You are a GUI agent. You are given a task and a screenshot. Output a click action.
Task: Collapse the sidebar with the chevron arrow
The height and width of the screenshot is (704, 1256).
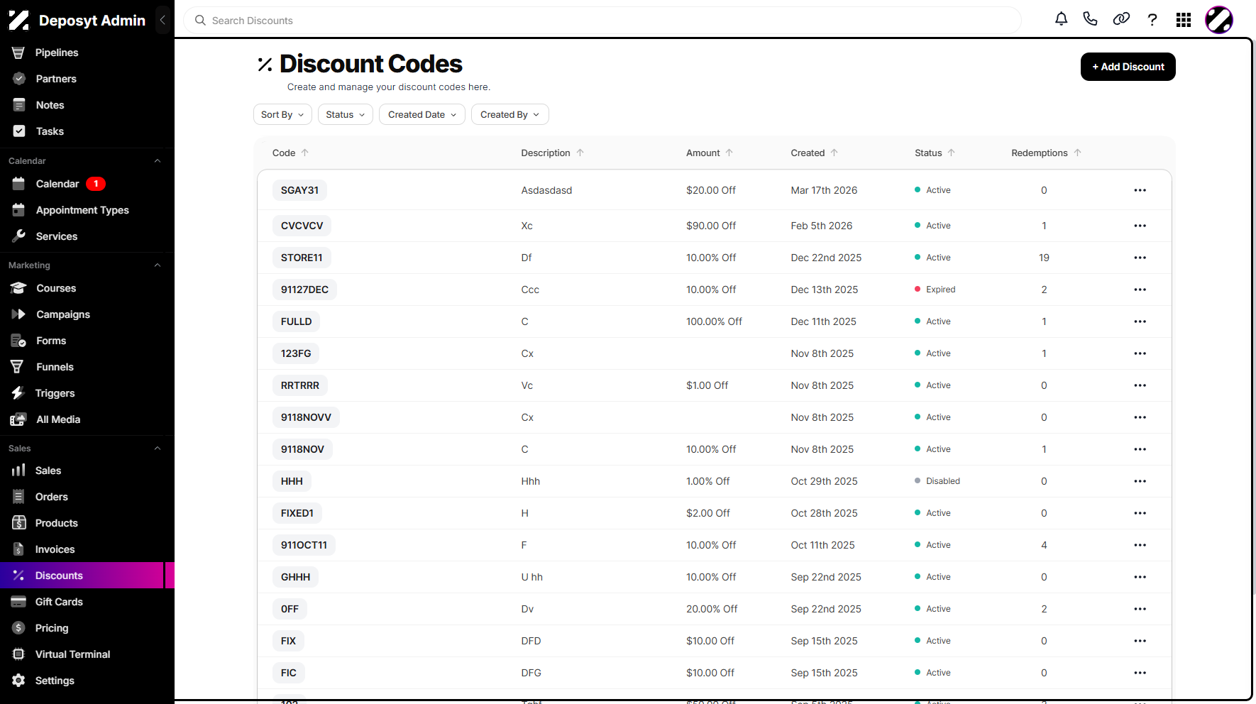tap(162, 20)
